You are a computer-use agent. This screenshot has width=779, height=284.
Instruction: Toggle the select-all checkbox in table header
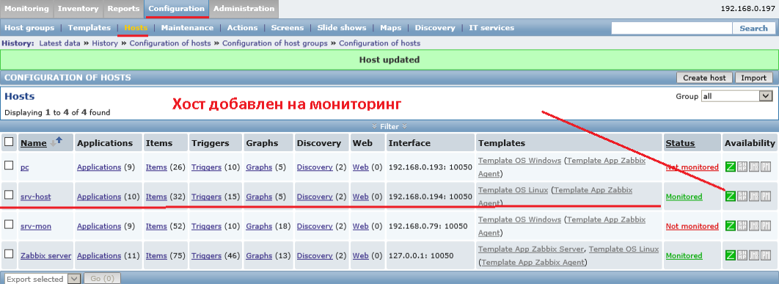[x=9, y=142]
